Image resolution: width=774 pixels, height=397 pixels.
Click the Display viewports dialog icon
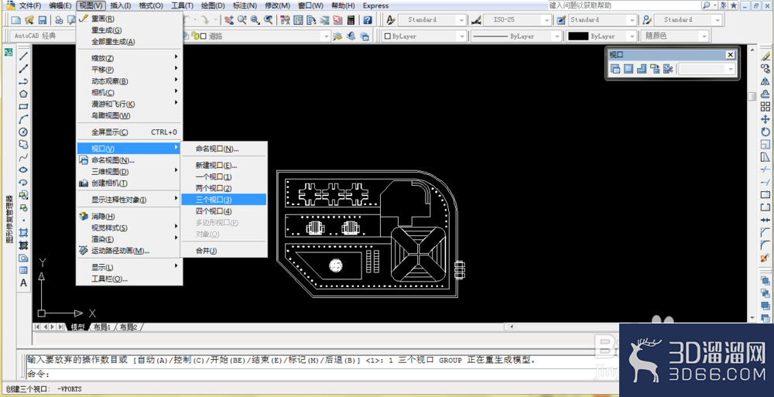[615, 69]
